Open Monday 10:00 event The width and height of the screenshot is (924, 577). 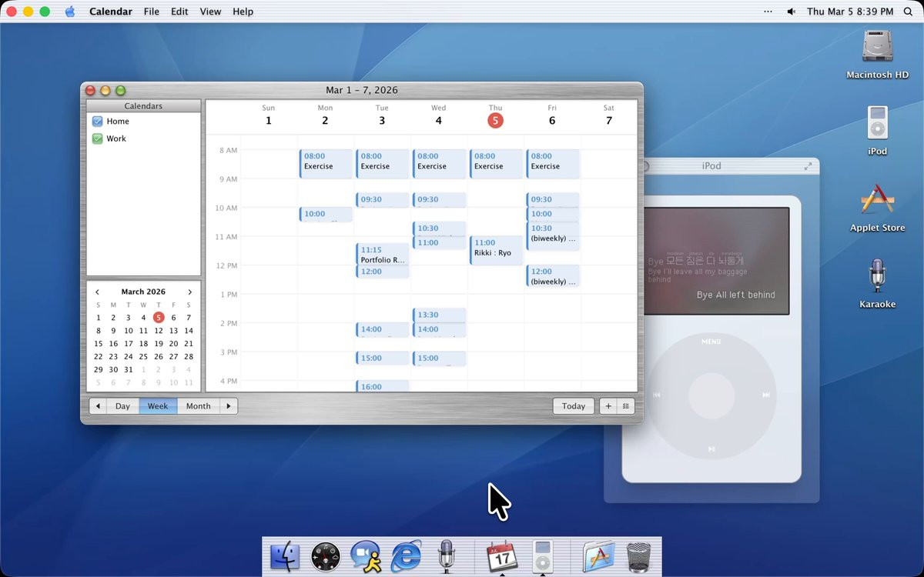point(326,215)
